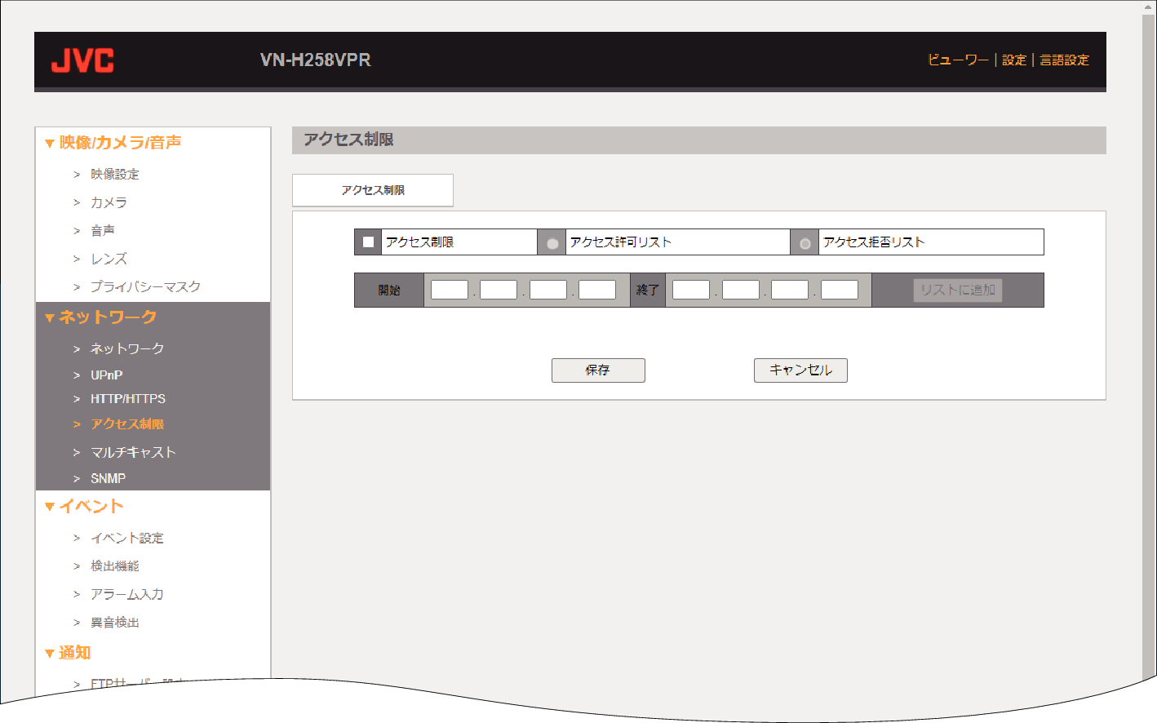
Task: Click the page vertical scrollbar
Action: click(1149, 346)
